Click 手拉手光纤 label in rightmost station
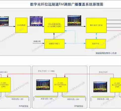Viewport: 121px width, 111px height. point(103,72)
